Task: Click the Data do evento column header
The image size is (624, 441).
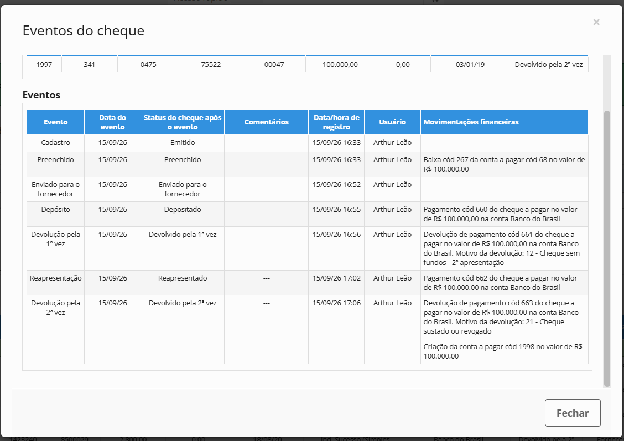Action: [113, 122]
